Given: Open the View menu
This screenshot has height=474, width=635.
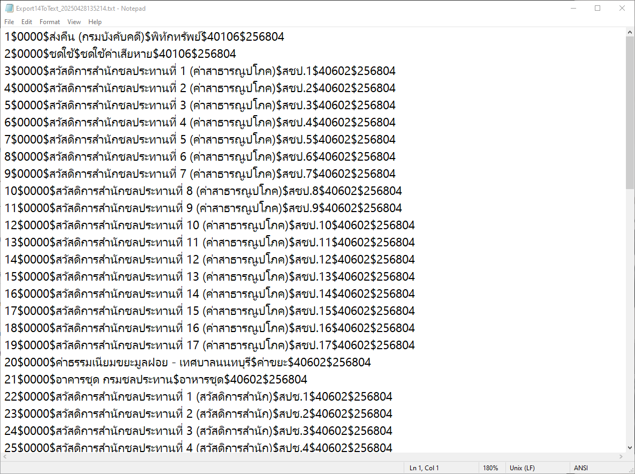Looking at the screenshot, I should click(x=74, y=22).
